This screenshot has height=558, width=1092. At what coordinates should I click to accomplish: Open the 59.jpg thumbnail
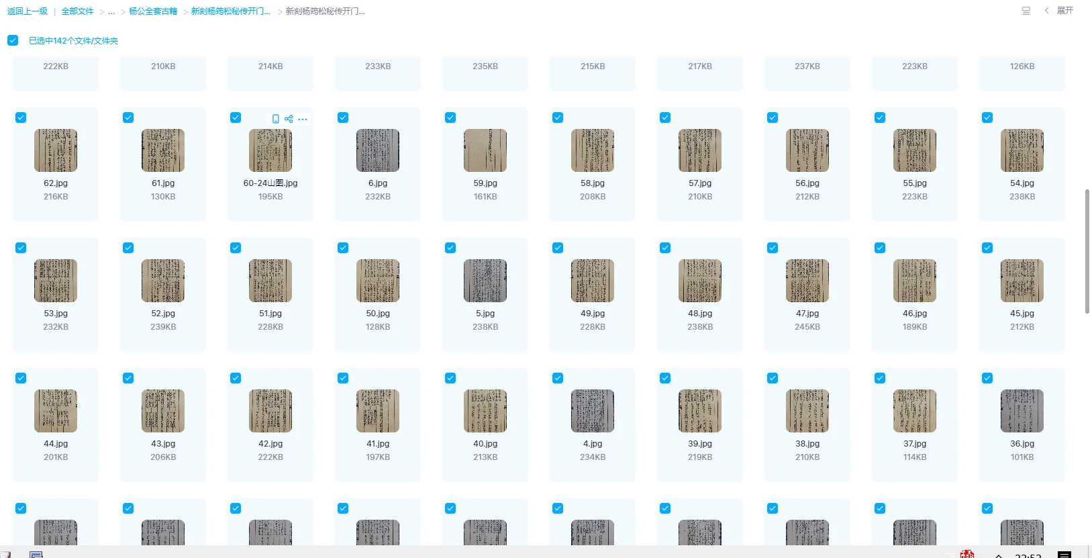pos(485,150)
